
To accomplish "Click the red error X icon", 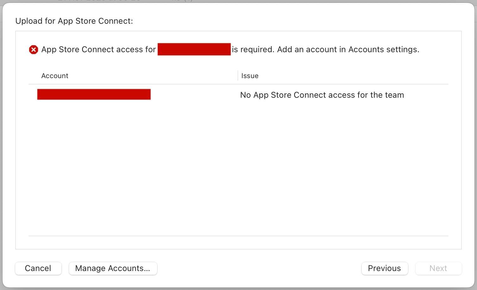I will (34, 50).
